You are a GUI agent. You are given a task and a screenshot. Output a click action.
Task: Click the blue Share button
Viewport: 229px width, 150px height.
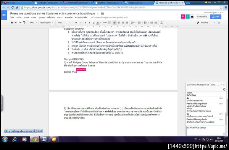(x=216, y=17)
